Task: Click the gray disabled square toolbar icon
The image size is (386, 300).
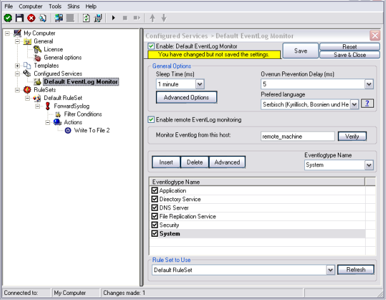Action: point(70,18)
